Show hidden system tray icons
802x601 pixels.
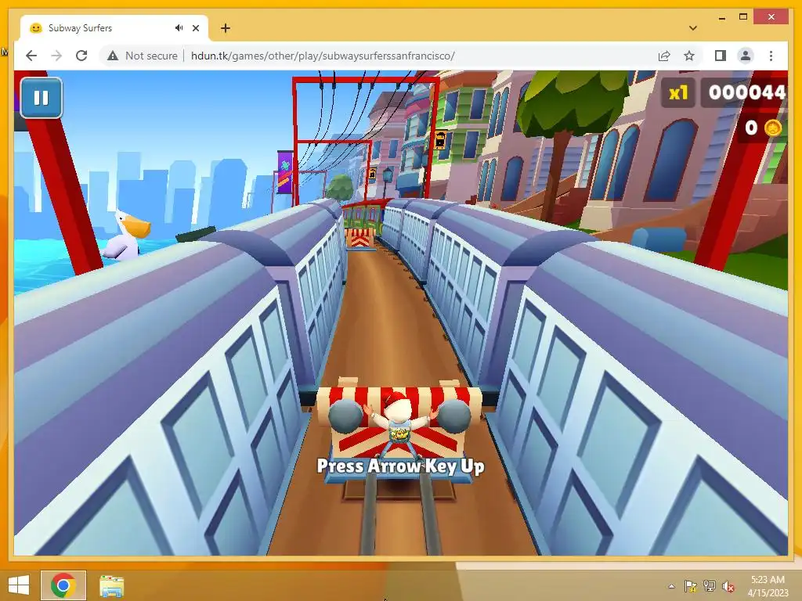click(671, 586)
